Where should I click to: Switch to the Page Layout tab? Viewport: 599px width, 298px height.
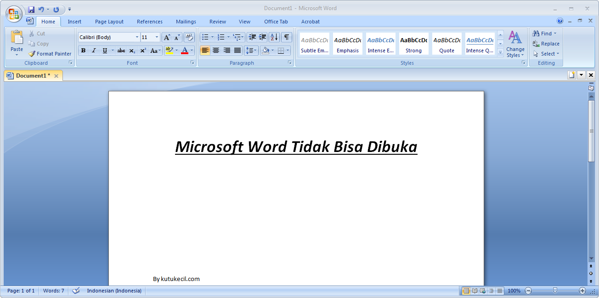pyautogui.click(x=109, y=22)
